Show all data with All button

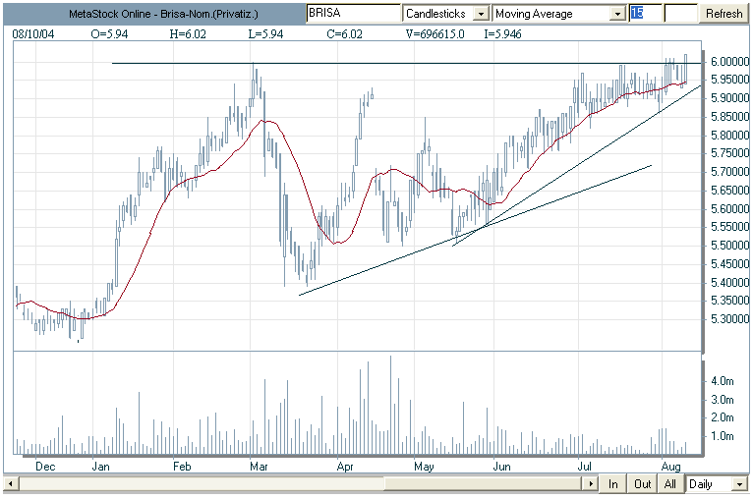point(670,483)
